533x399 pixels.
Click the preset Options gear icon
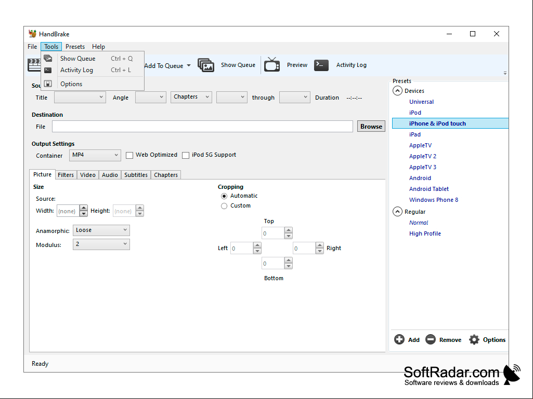pos(474,339)
